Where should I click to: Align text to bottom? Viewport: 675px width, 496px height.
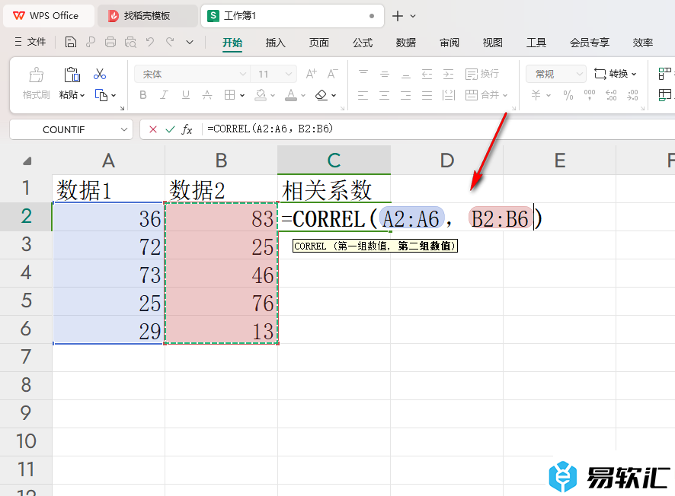[405, 74]
